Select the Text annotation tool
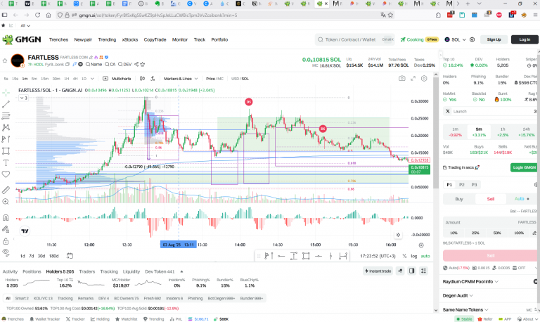The width and height of the screenshot is (540, 322). [6, 162]
